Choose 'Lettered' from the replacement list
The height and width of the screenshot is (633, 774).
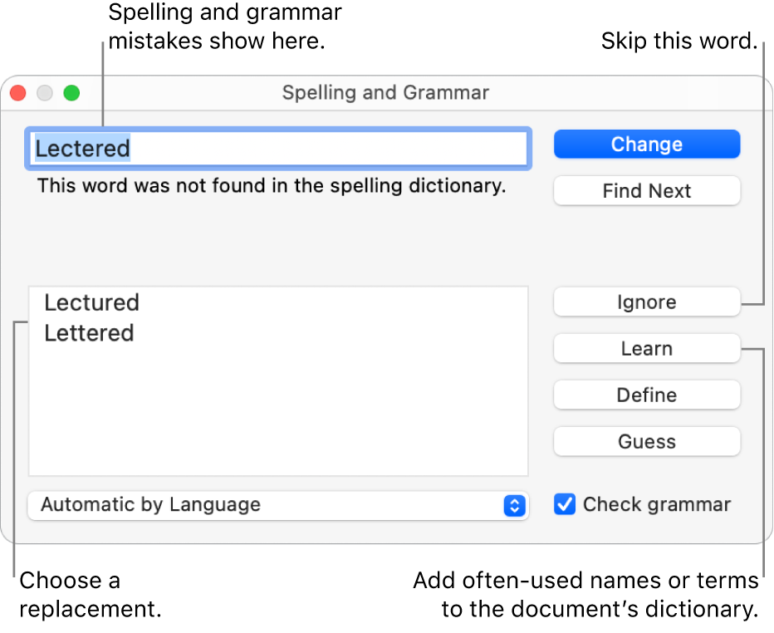point(89,333)
